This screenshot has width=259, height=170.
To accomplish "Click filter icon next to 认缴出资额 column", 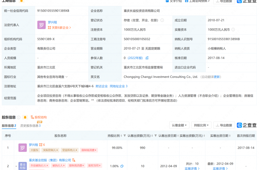I will (x=155, y=136).
